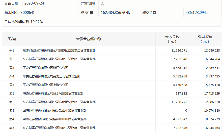Click the 成交量 value 162,484,356 份/股
The image size is (224, 133).
(116, 13)
